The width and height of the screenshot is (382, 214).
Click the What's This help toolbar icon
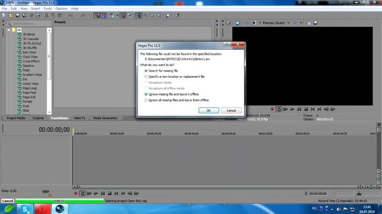pos(177,15)
